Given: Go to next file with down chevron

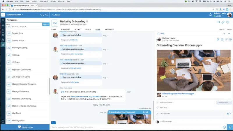Looking at the screenshot, I should coord(229,33).
